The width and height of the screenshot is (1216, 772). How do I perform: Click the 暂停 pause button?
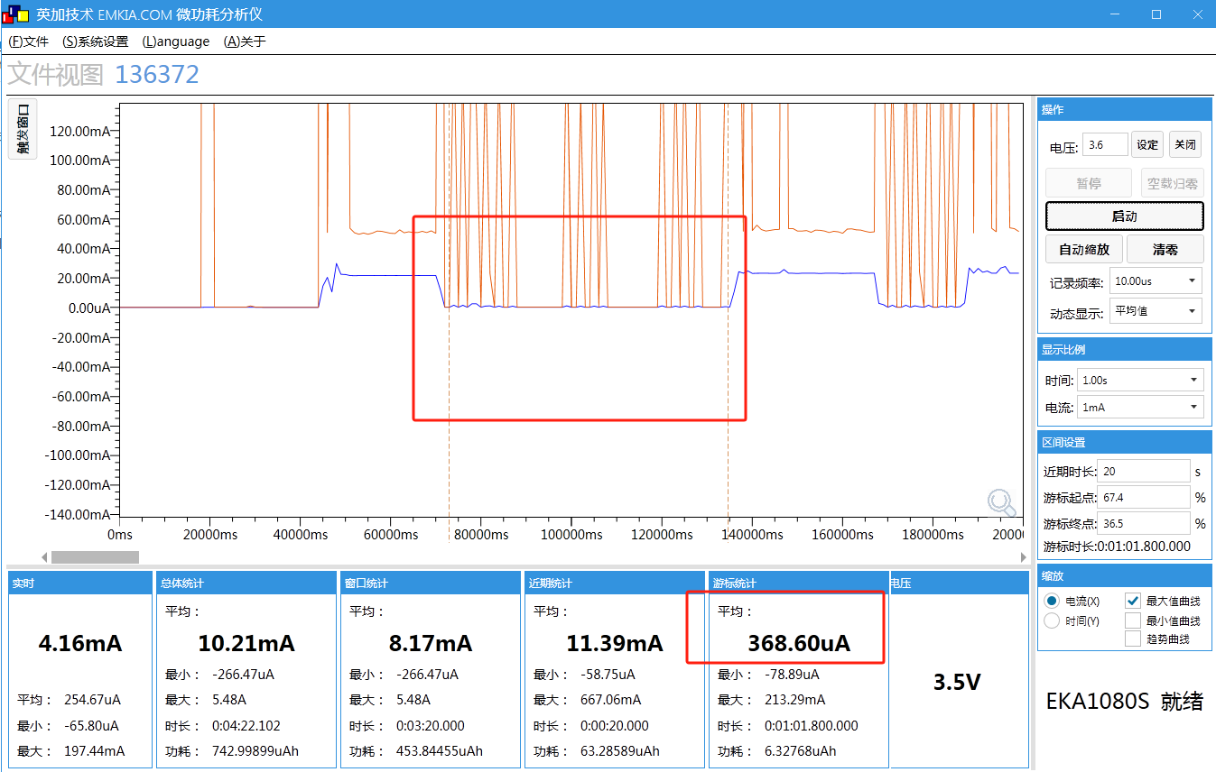click(1089, 183)
